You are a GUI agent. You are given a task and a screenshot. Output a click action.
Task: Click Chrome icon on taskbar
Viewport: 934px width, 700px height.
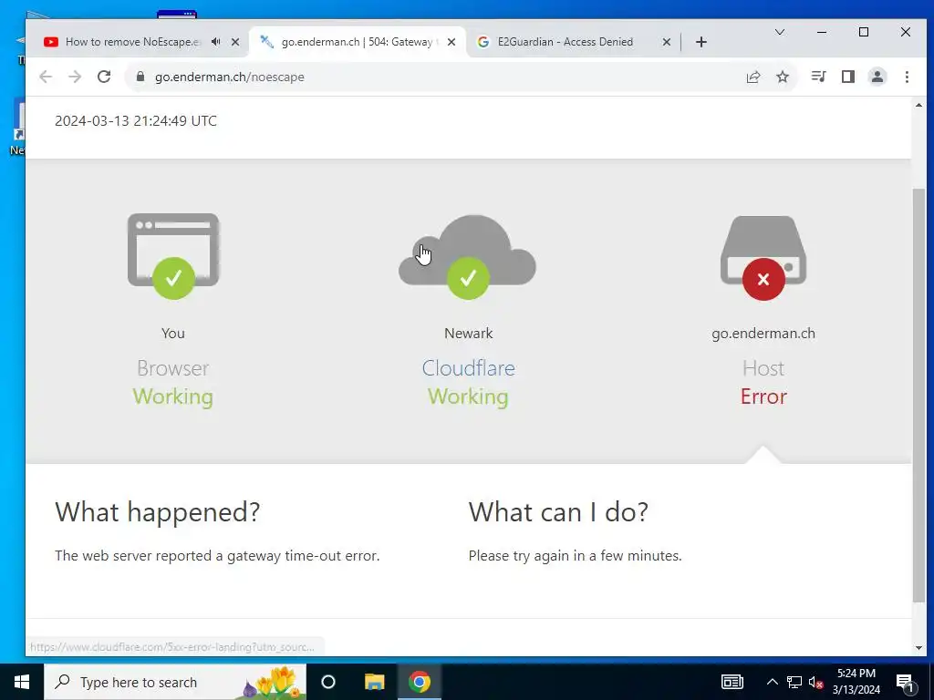(x=420, y=682)
